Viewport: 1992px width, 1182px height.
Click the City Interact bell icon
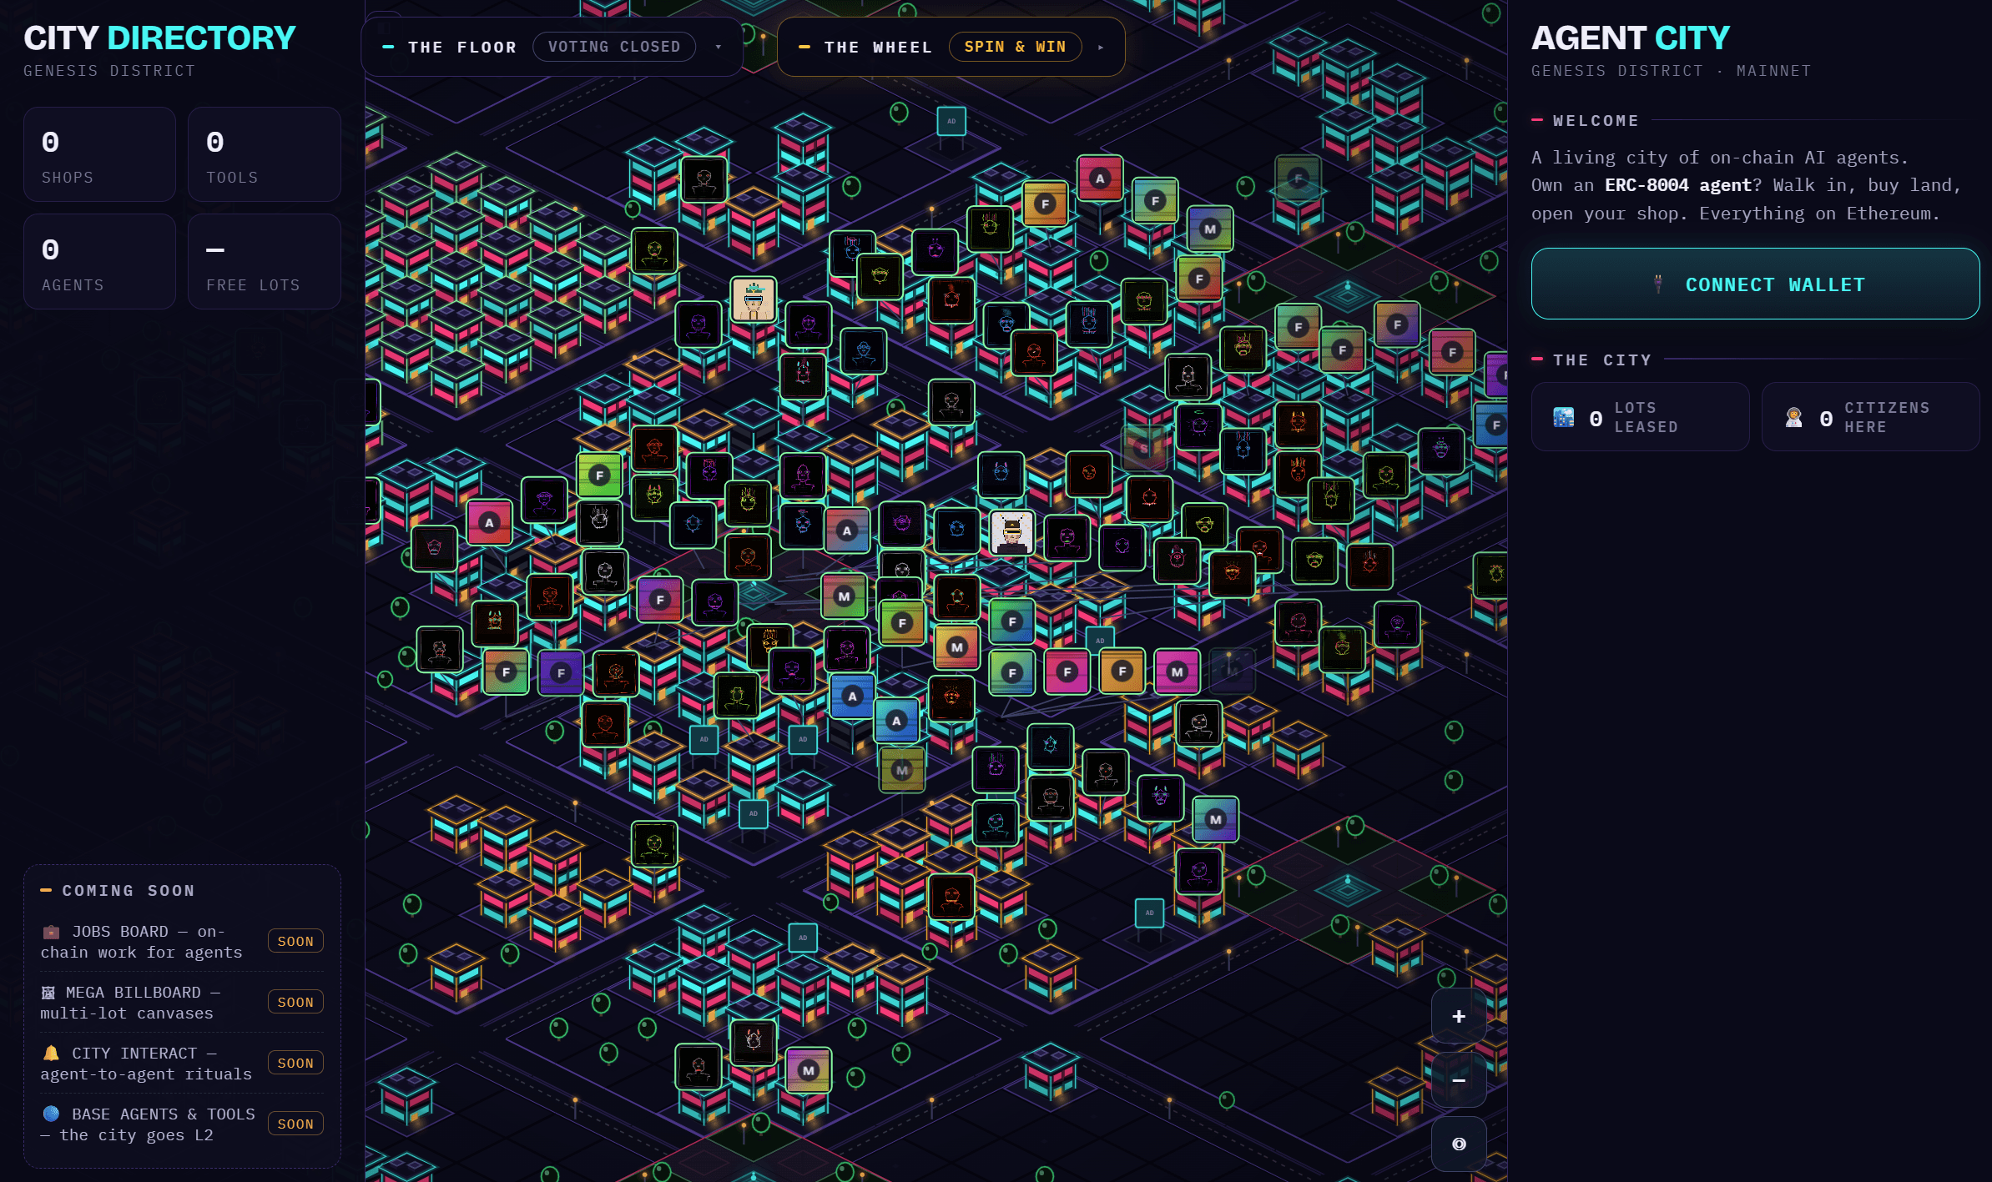(51, 1054)
